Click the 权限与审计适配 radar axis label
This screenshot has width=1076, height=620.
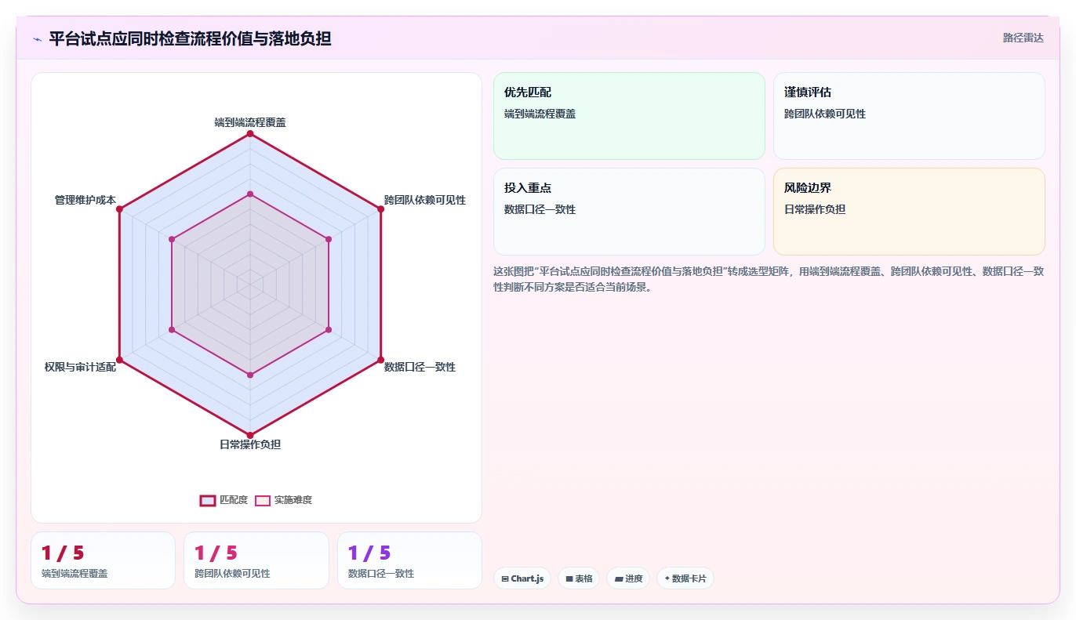tap(80, 367)
